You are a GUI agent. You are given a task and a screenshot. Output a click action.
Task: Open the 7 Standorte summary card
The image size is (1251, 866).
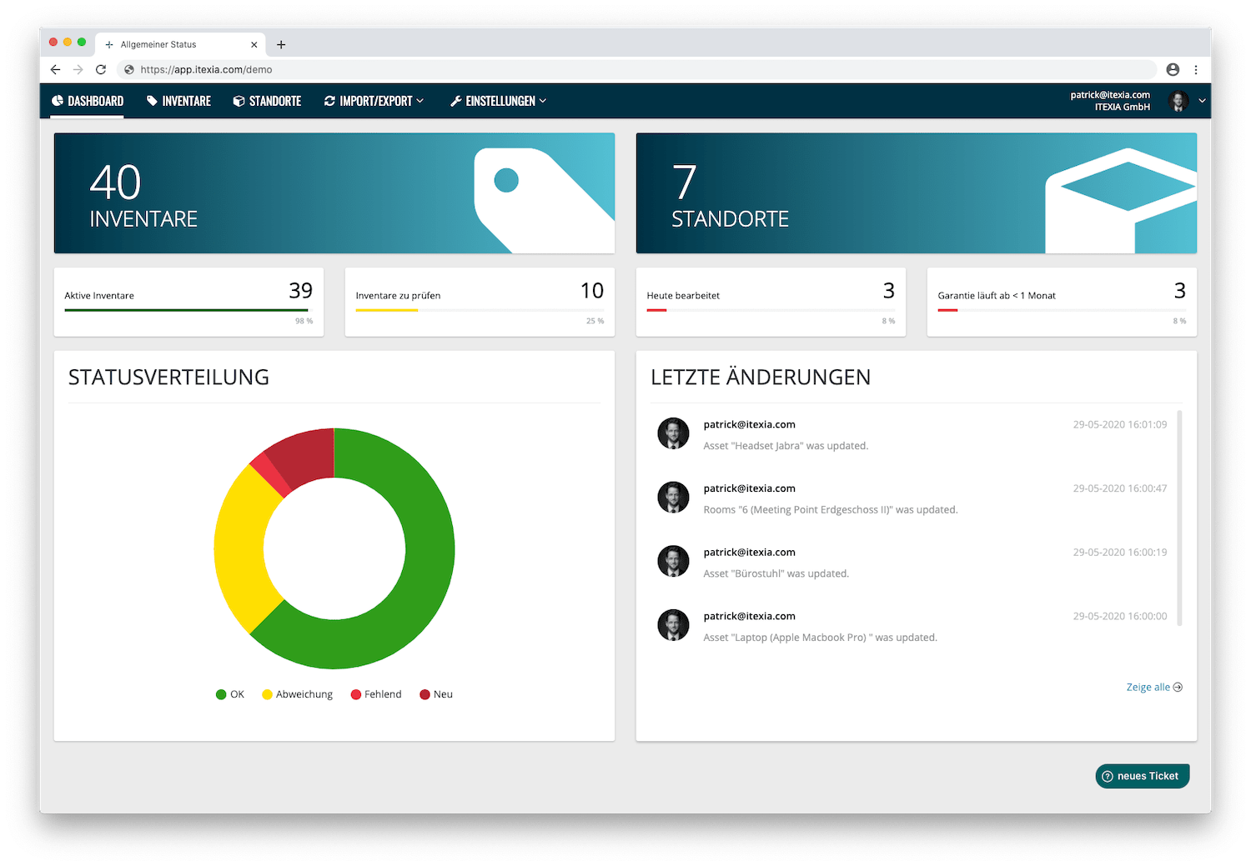point(917,193)
